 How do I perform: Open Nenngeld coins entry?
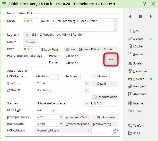click(x=130, y=87)
